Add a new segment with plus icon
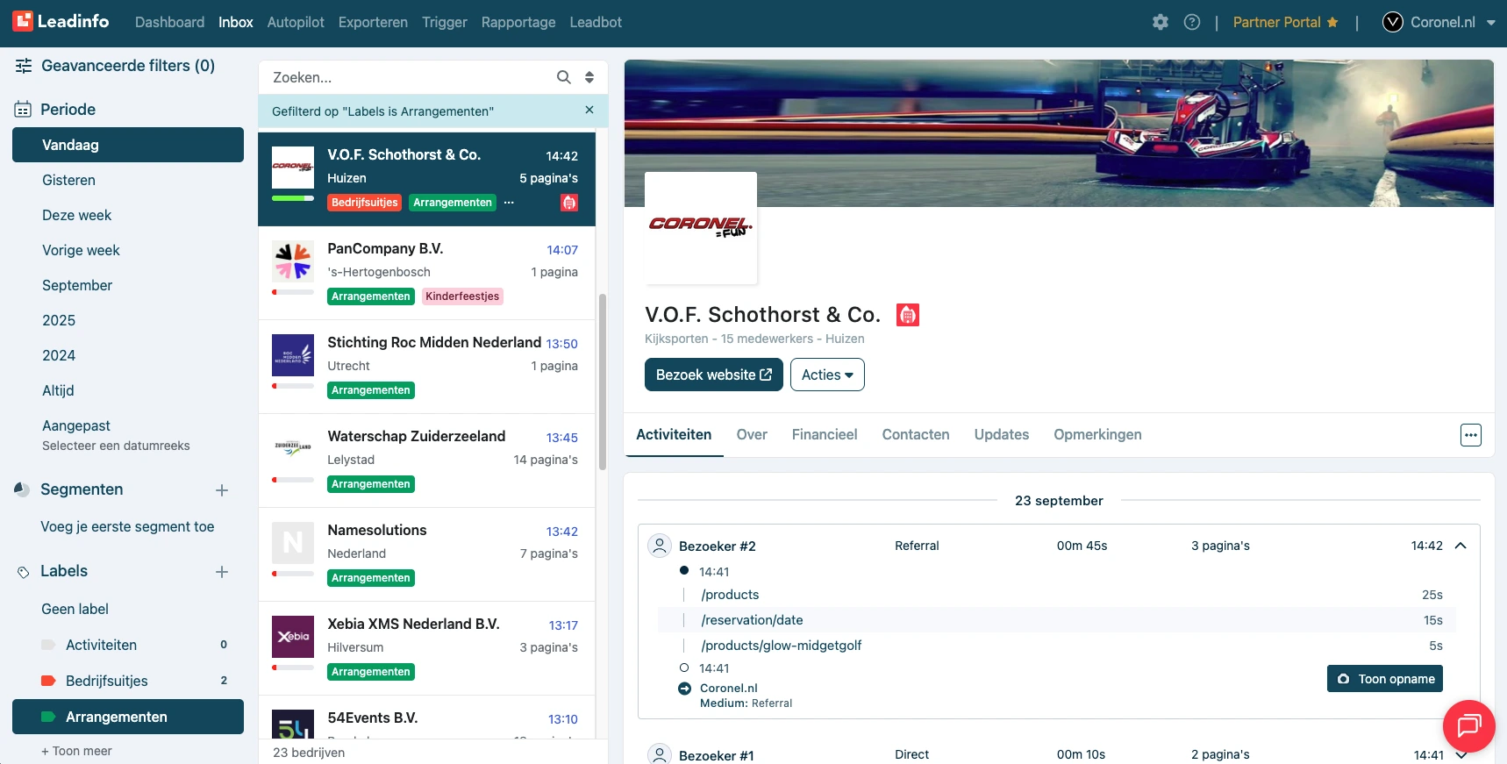The height and width of the screenshot is (764, 1507). click(x=222, y=490)
